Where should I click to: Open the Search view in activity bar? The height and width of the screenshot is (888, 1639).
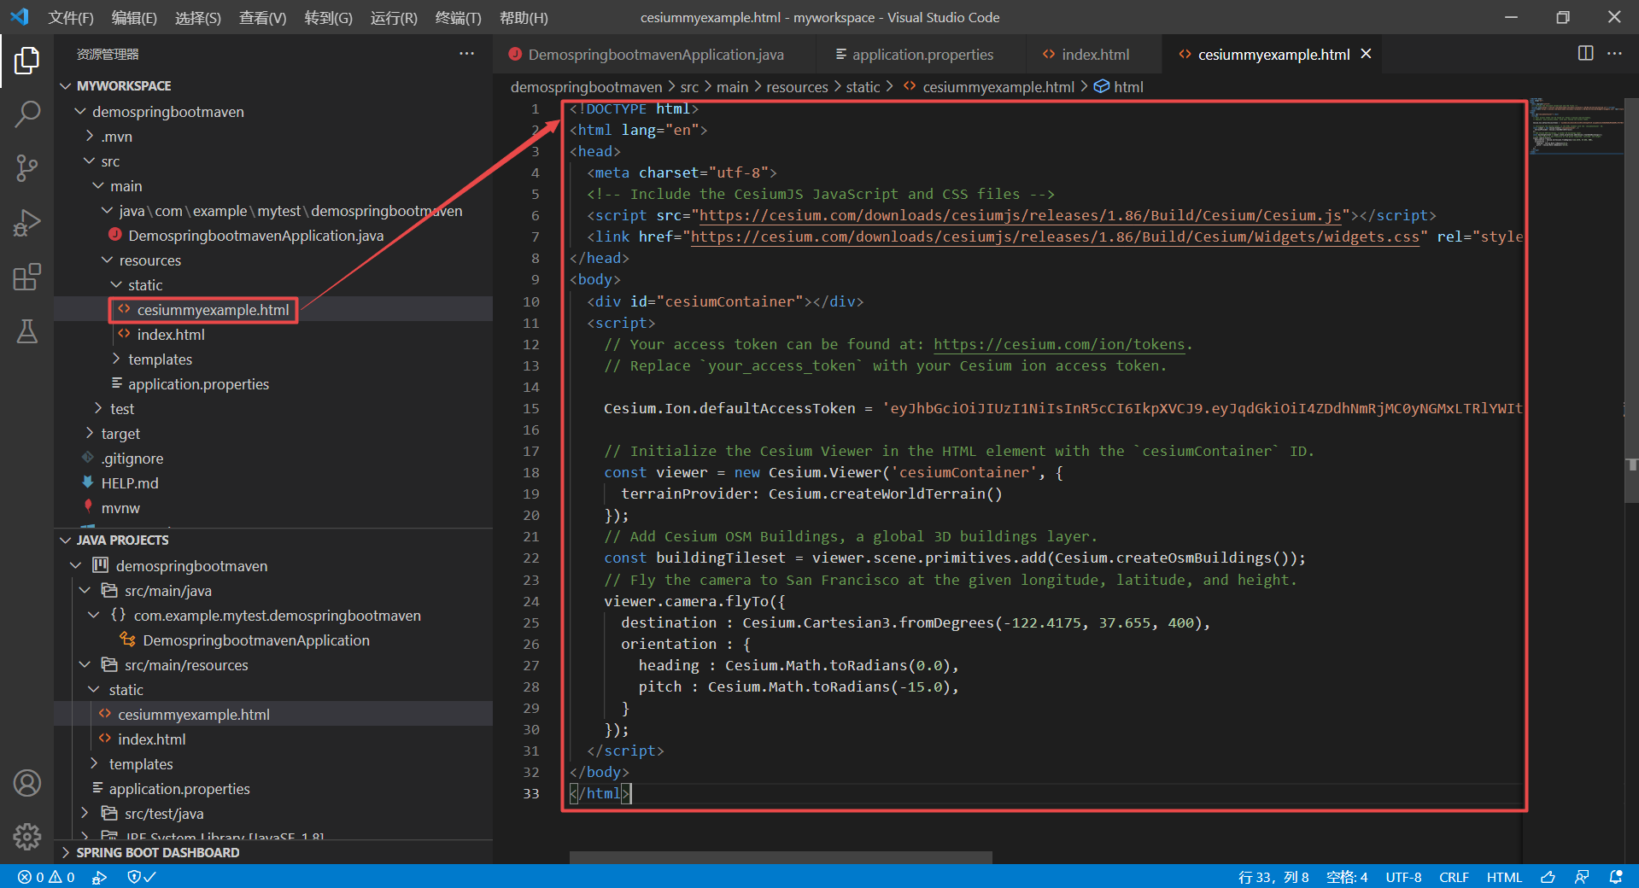click(x=26, y=114)
